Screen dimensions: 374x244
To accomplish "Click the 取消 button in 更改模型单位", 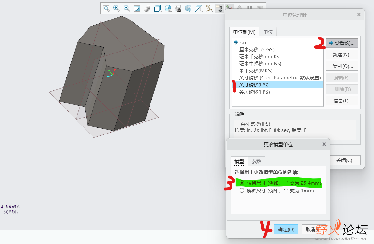I will pos(313,230).
